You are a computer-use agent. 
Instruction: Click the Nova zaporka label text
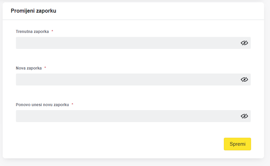(x=29, y=68)
